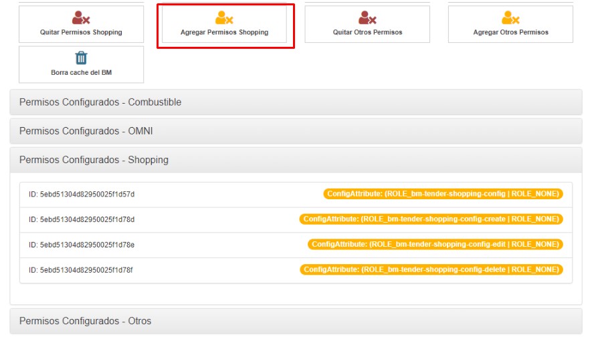Click the trash can icon for Borra cache
The image size is (594, 343).
pos(81,58)
